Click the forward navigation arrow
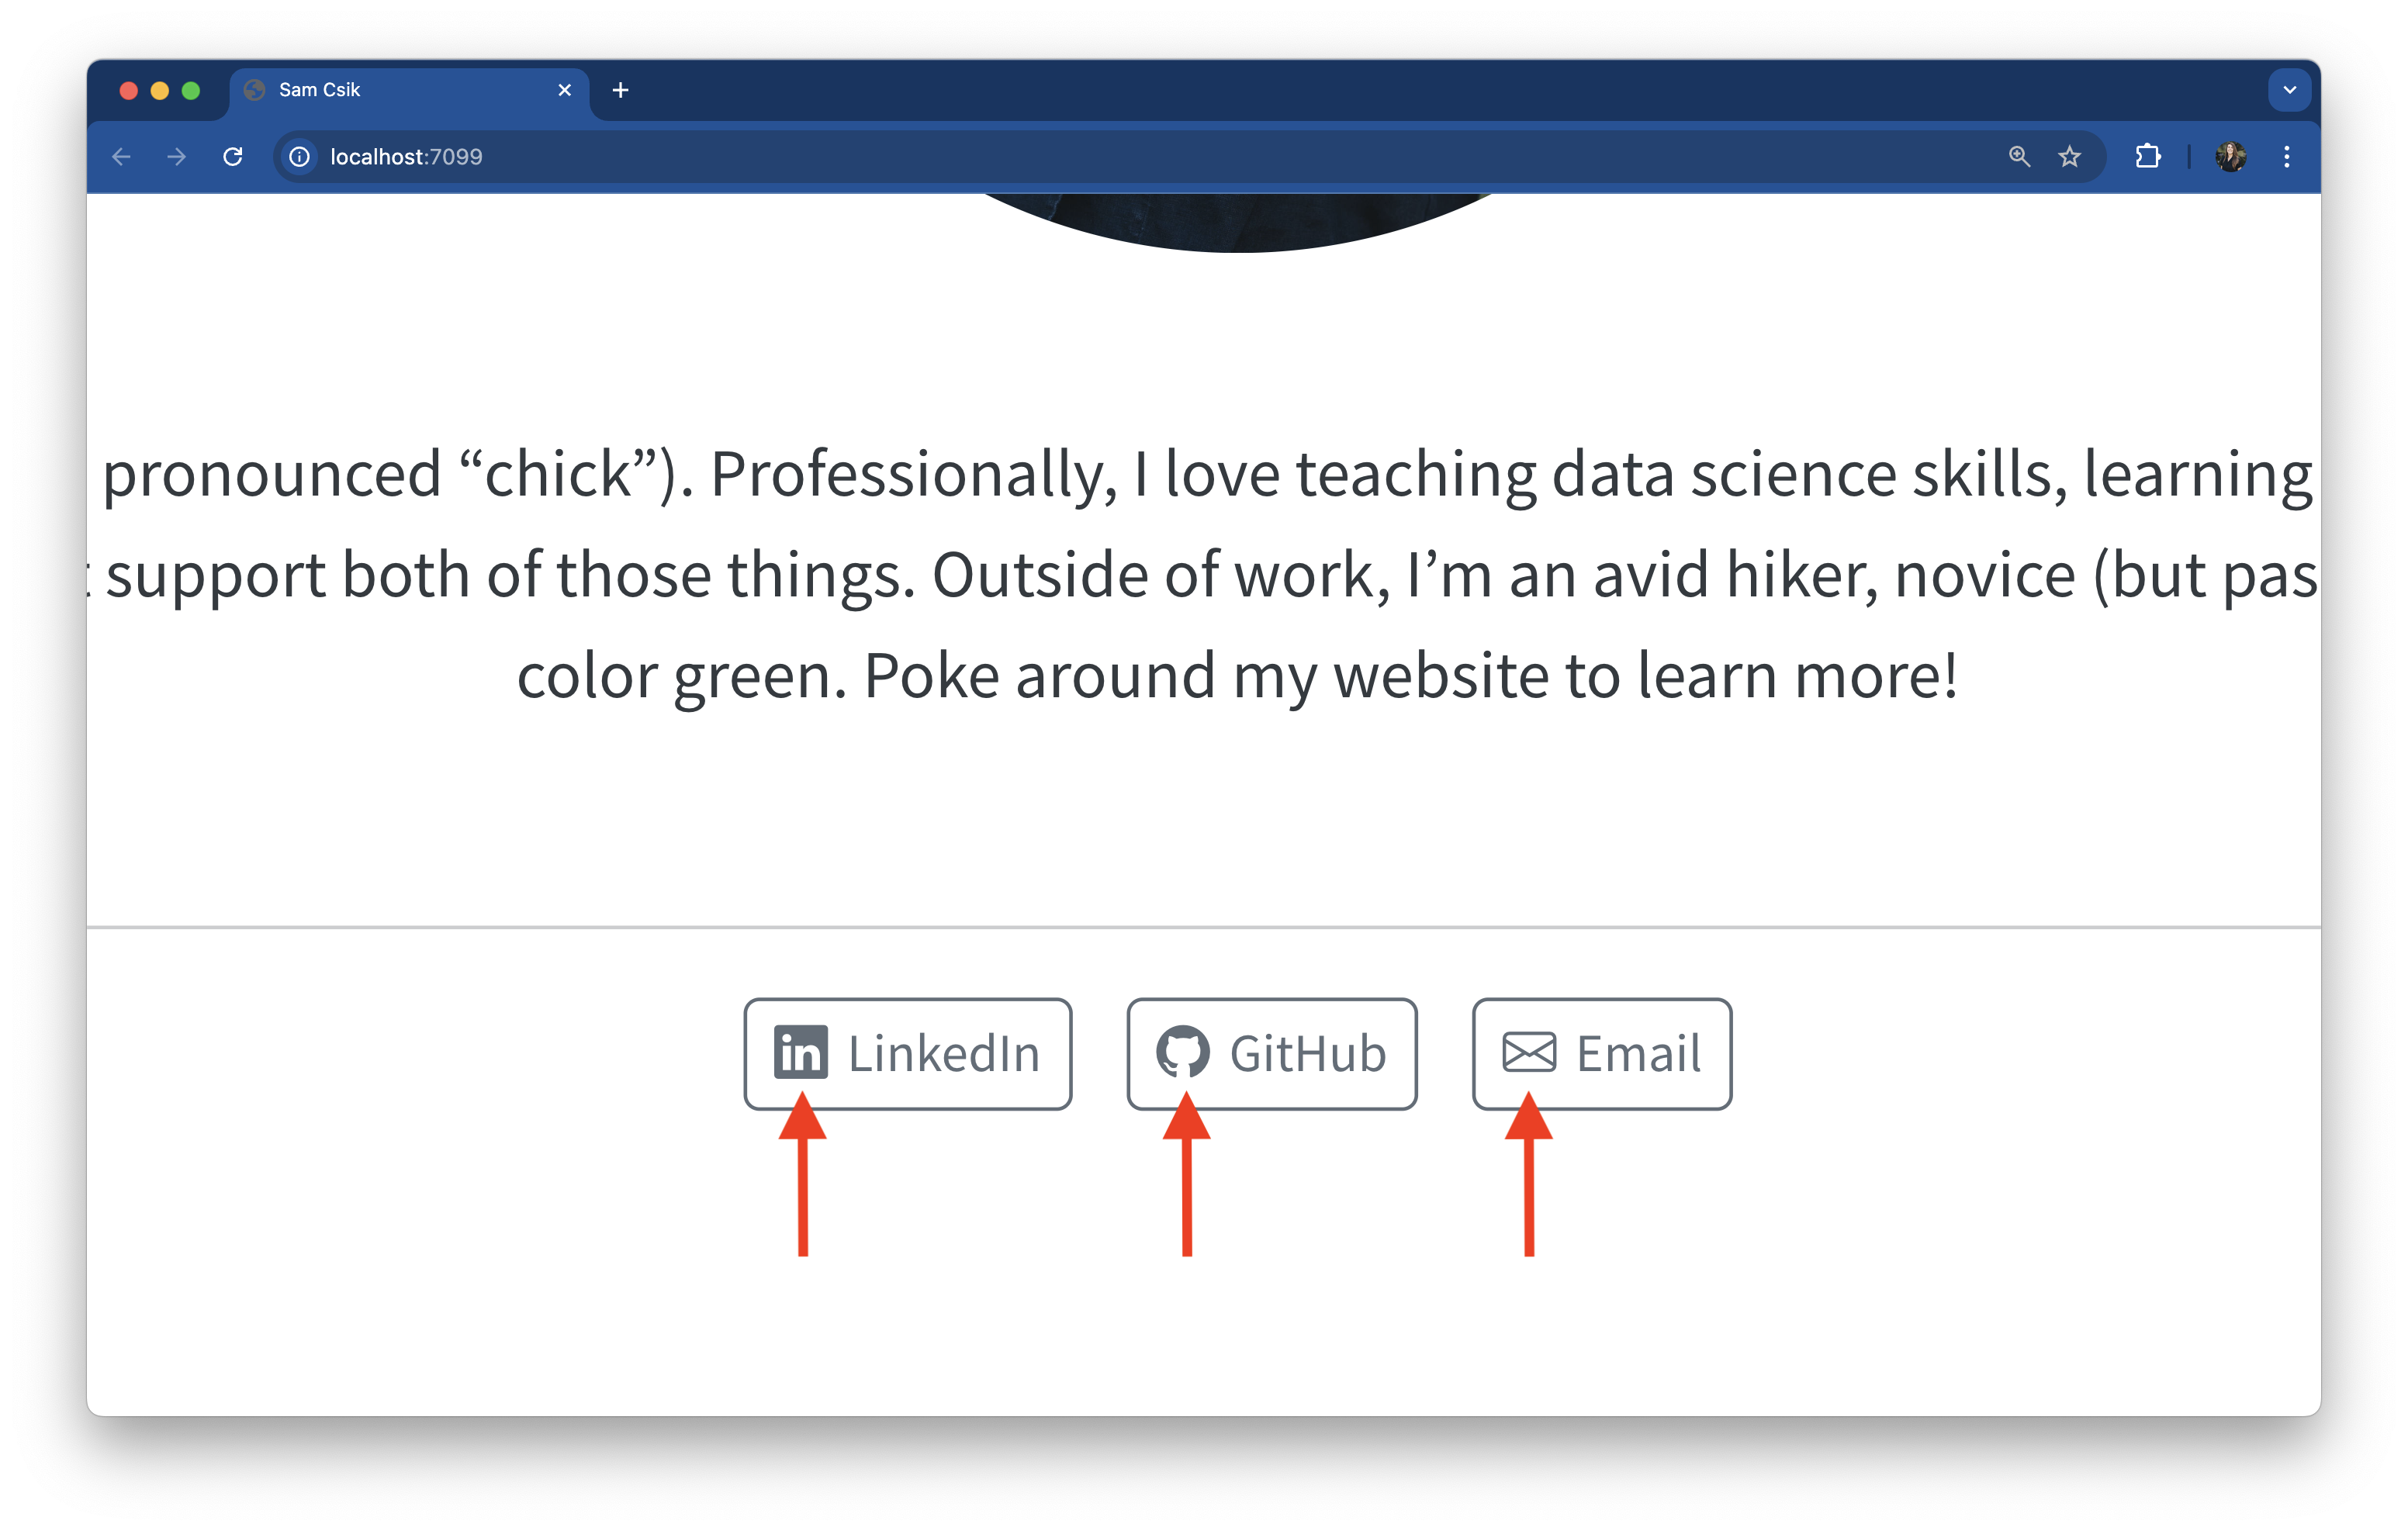Screen dimensions: 2408x1531 (x=176, y=157)
